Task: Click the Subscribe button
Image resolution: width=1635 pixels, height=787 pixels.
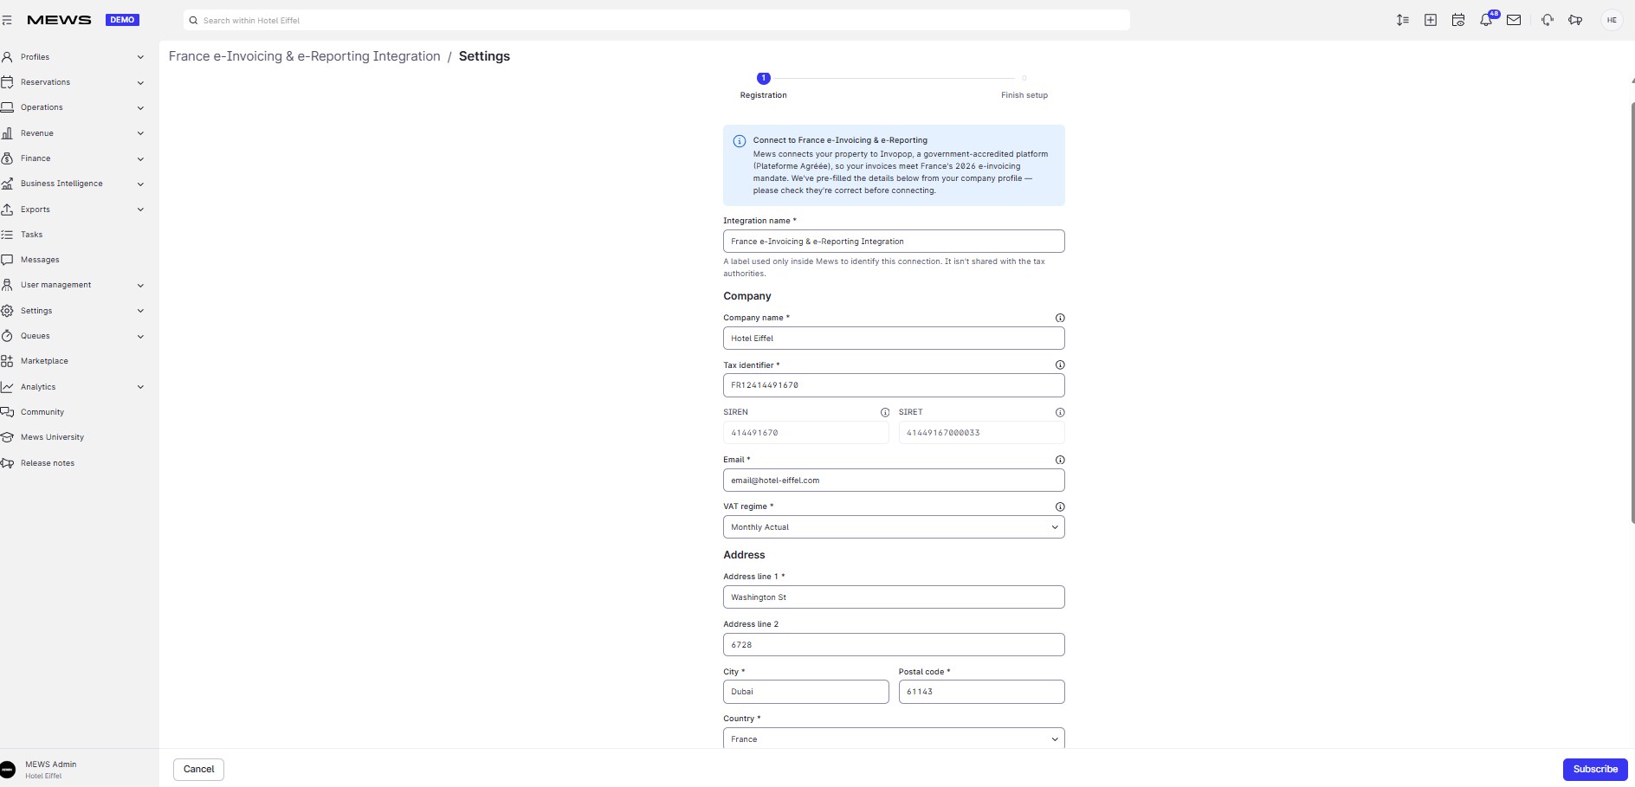Action: click(1595, 770)
